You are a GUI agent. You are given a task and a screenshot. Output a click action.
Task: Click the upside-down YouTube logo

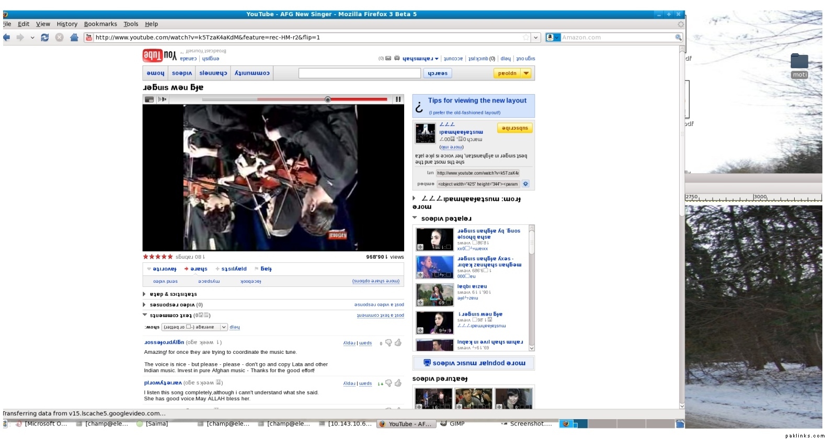click(159, 55)
